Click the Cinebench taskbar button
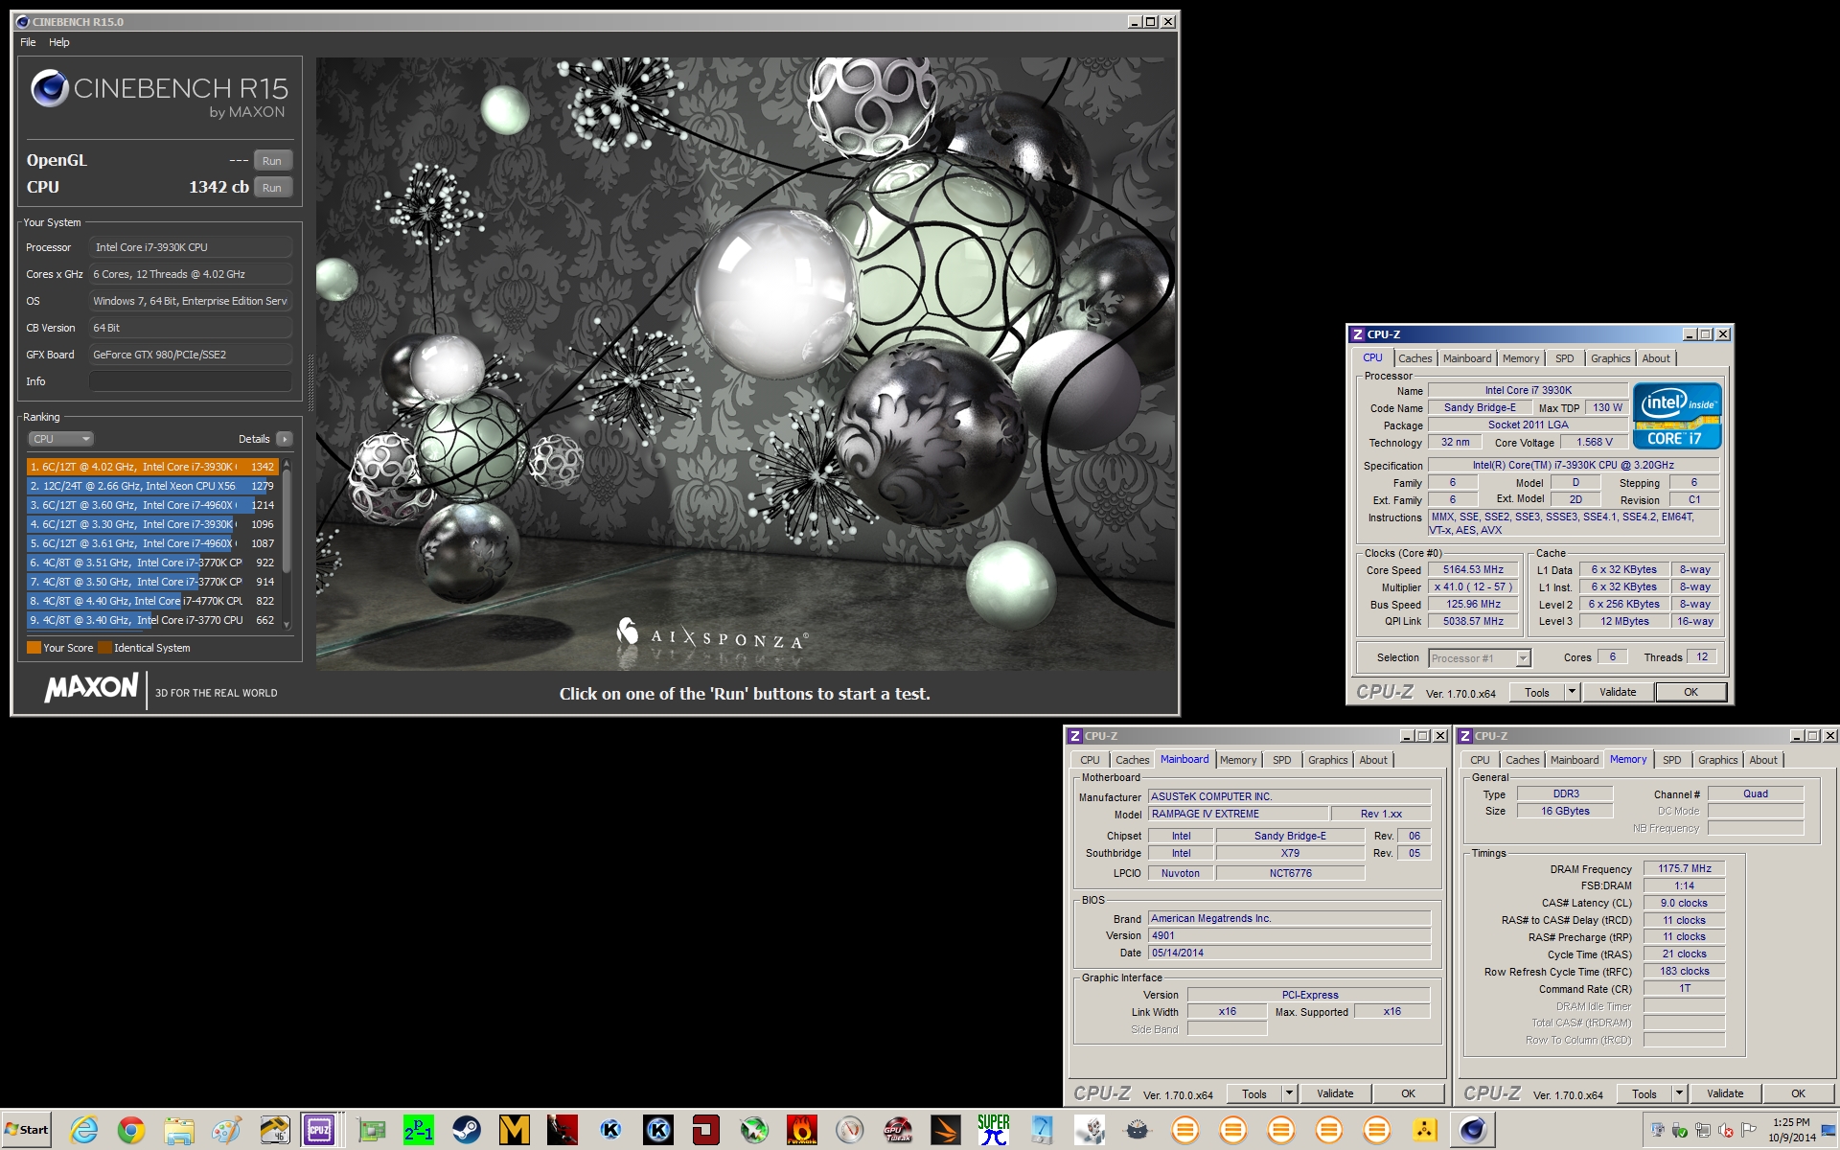This screenshot has height=1150, width=1840. (1473, 1131)
